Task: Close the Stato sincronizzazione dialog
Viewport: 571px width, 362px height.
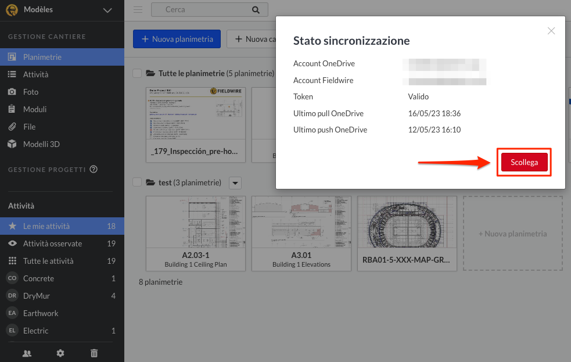Action: point(551,31)
